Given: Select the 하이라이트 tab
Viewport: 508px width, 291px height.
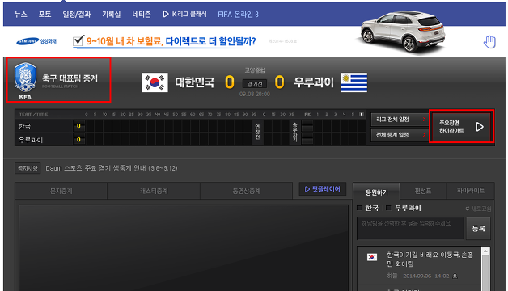Looking at the screenshot, I should tap(471, 191).
